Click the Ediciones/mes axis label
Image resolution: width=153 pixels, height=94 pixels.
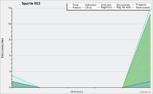click(x=2, y=48)
